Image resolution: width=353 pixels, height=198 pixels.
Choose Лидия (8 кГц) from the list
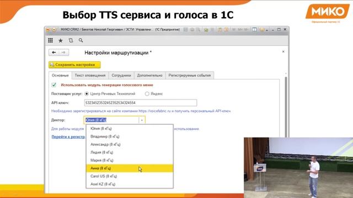(130, 152)
